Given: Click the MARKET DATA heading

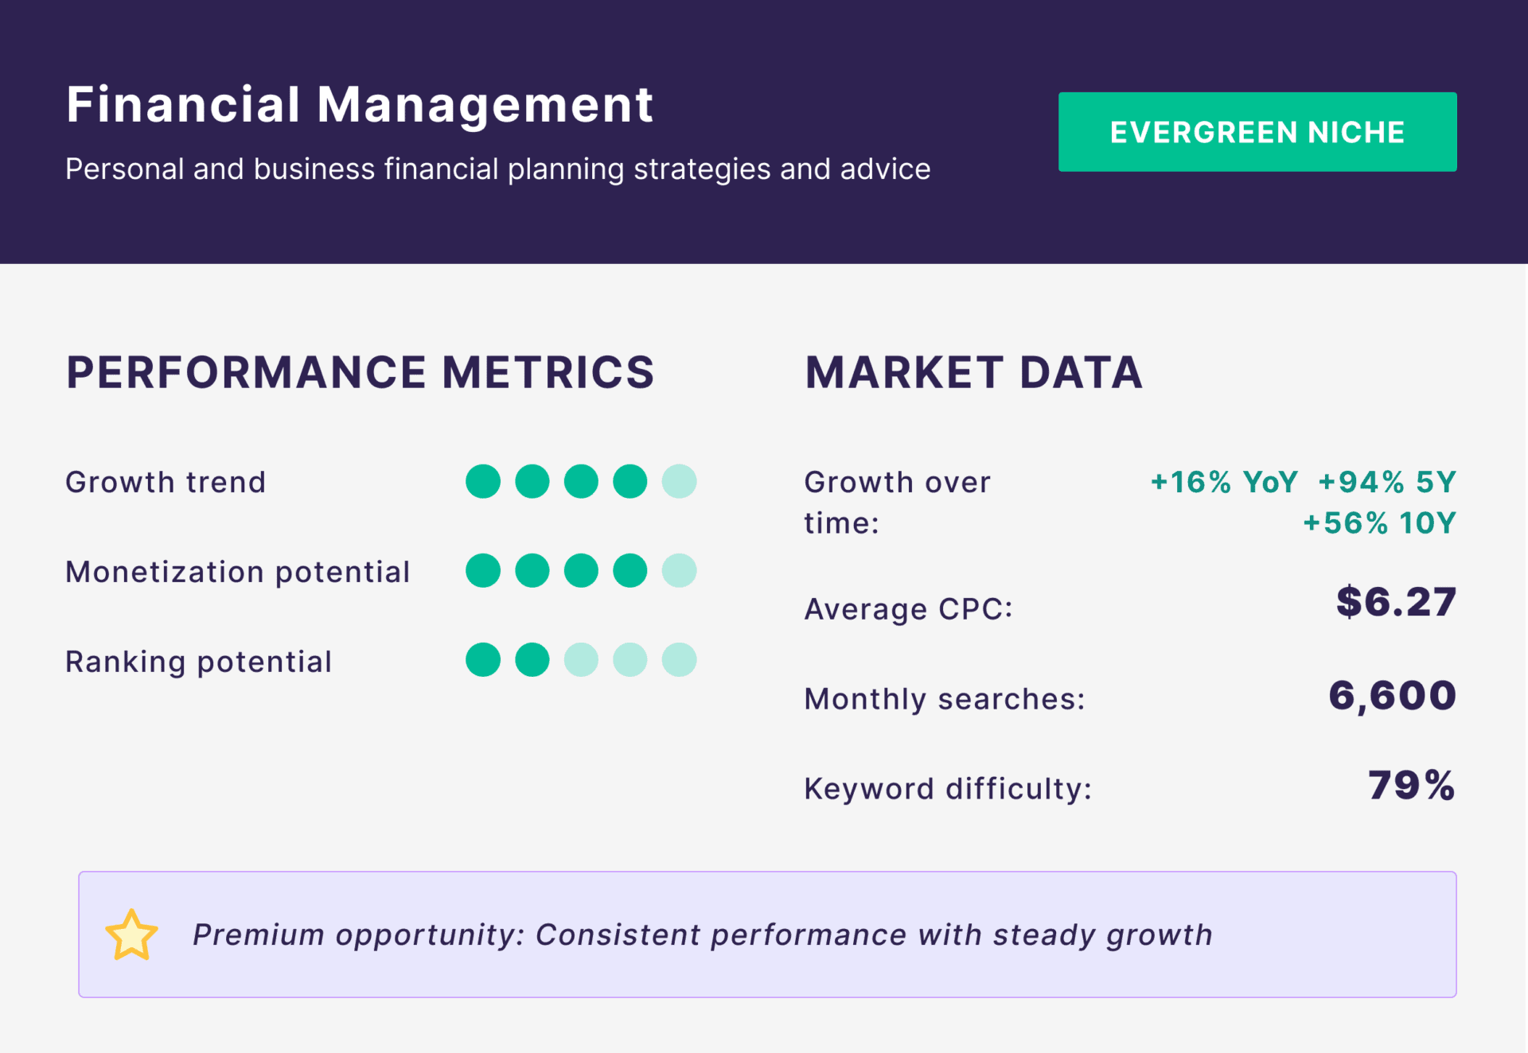Looking at the screenshot, I should (973, 372).
